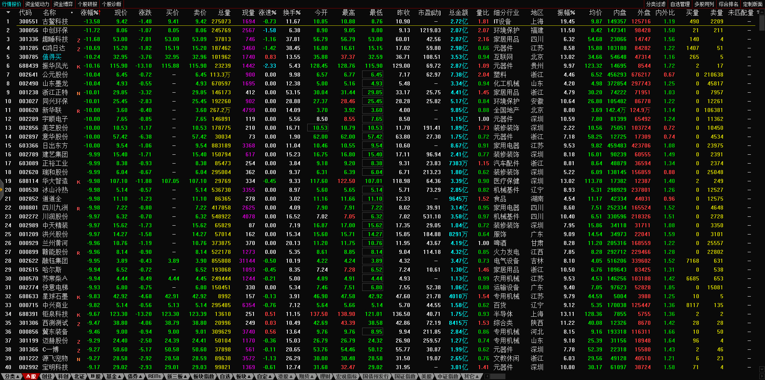Screen dimensions: 765x380
Task: Click the Z marker beside 趣睡科技
Action: tap(78, 40)
